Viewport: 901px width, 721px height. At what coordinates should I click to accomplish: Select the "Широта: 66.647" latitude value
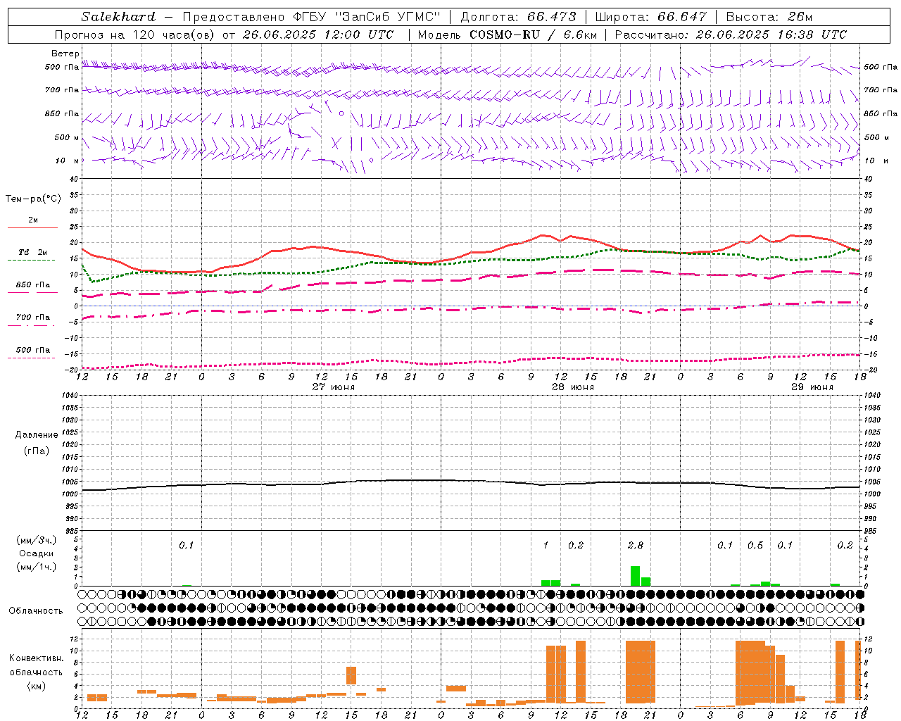tap(651, 17)
